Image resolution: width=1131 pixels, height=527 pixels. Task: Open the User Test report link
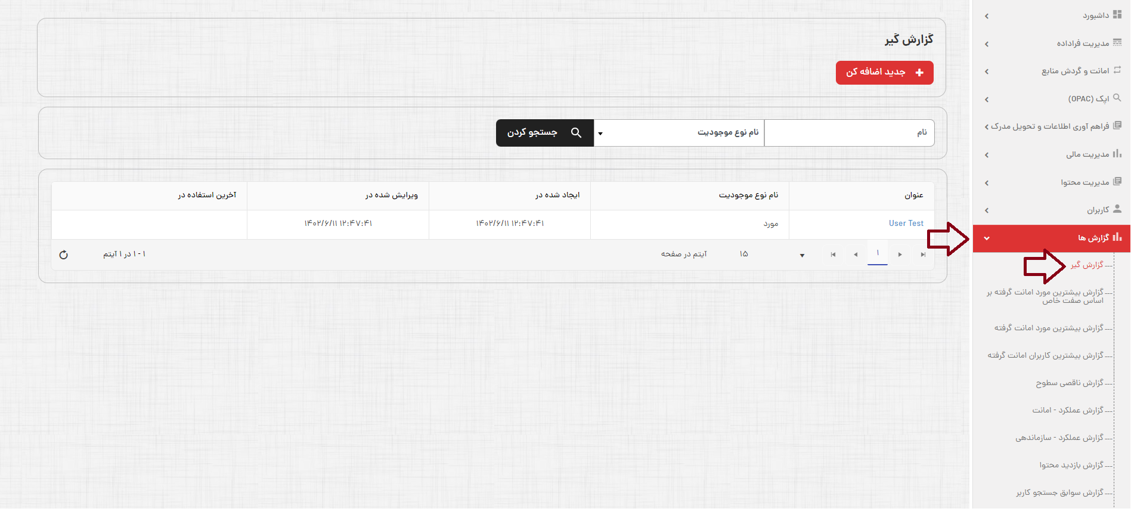(906, 224)
